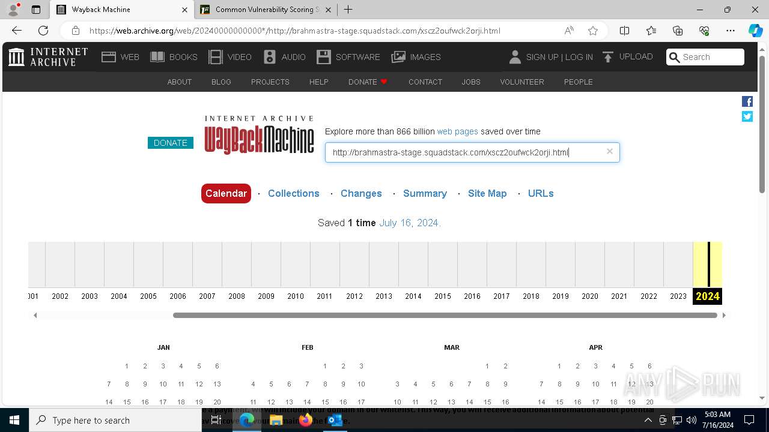Open the Web section icon

tap(109, 57)
